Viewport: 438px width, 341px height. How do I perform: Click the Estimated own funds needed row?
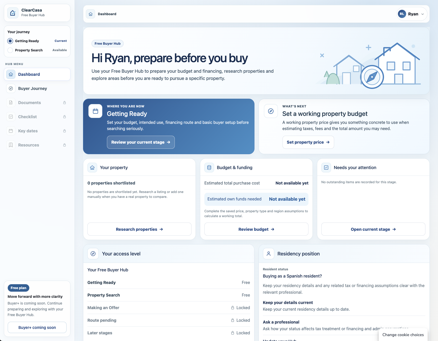click(256, 199)
